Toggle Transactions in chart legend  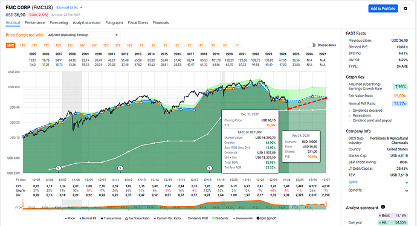click(x=111, y=218)
